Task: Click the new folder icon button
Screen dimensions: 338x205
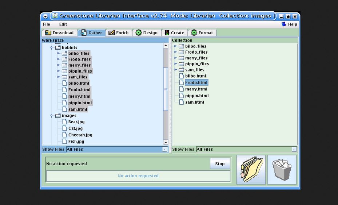Action: pyautogui.click(x=251, y=170)
